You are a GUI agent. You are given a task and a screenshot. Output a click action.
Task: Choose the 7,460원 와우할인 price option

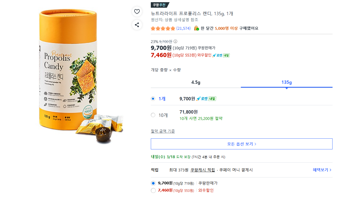point(153,190)
